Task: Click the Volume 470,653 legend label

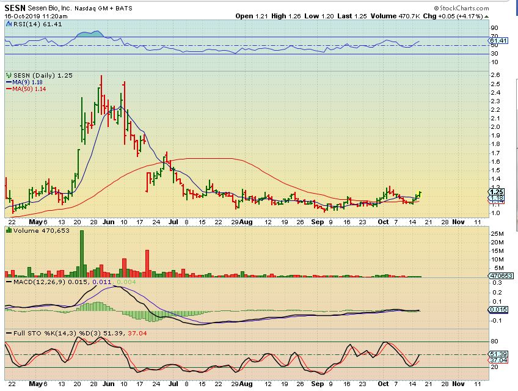Action: pos(42,230)
